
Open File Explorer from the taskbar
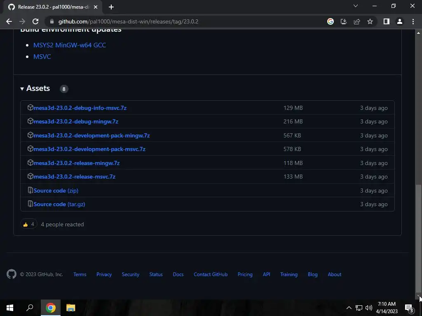click(x=71, y=308)
